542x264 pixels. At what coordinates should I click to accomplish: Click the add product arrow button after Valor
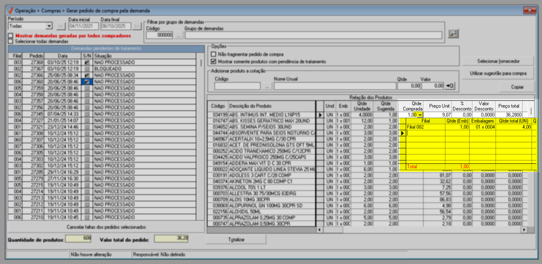pyautogui.click(x=450, y=86)
